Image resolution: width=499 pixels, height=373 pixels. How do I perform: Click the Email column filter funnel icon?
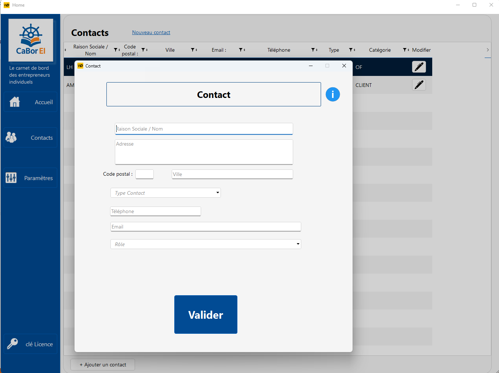[241, 50]
